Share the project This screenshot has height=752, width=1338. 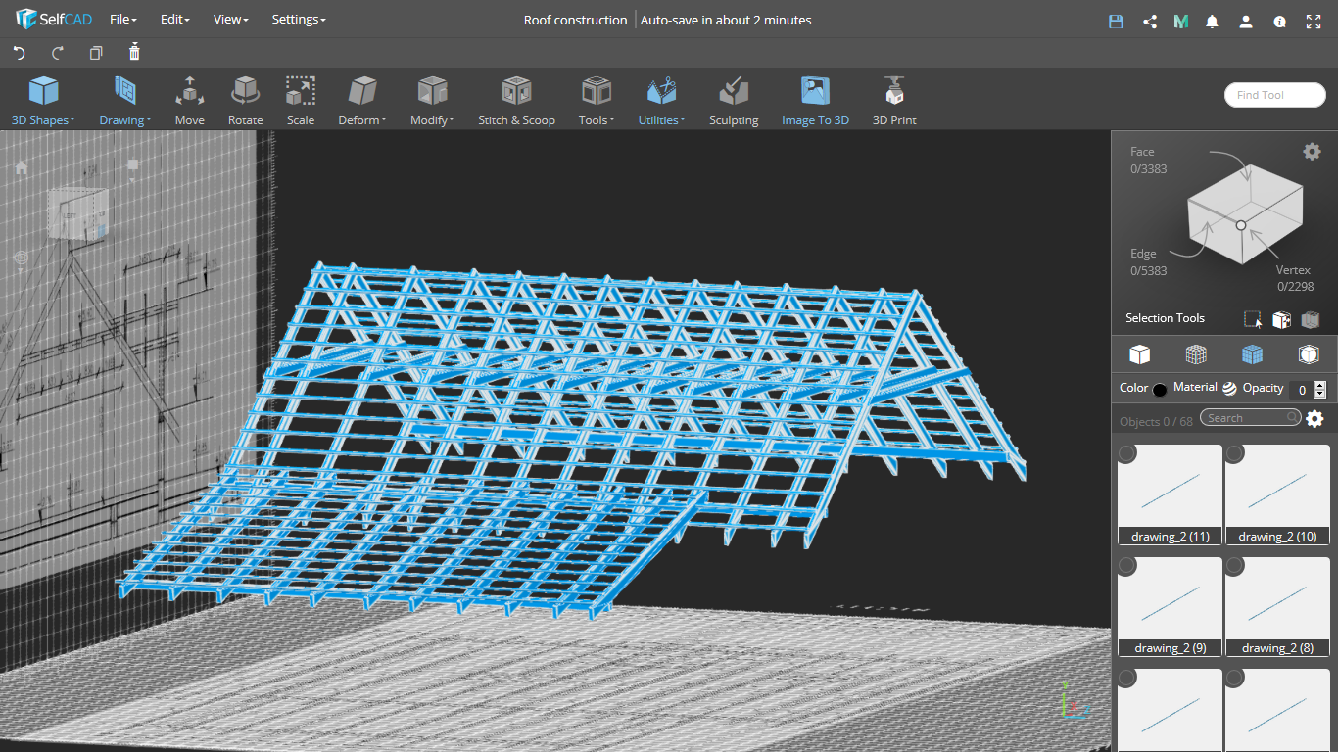click(1150, 21)
